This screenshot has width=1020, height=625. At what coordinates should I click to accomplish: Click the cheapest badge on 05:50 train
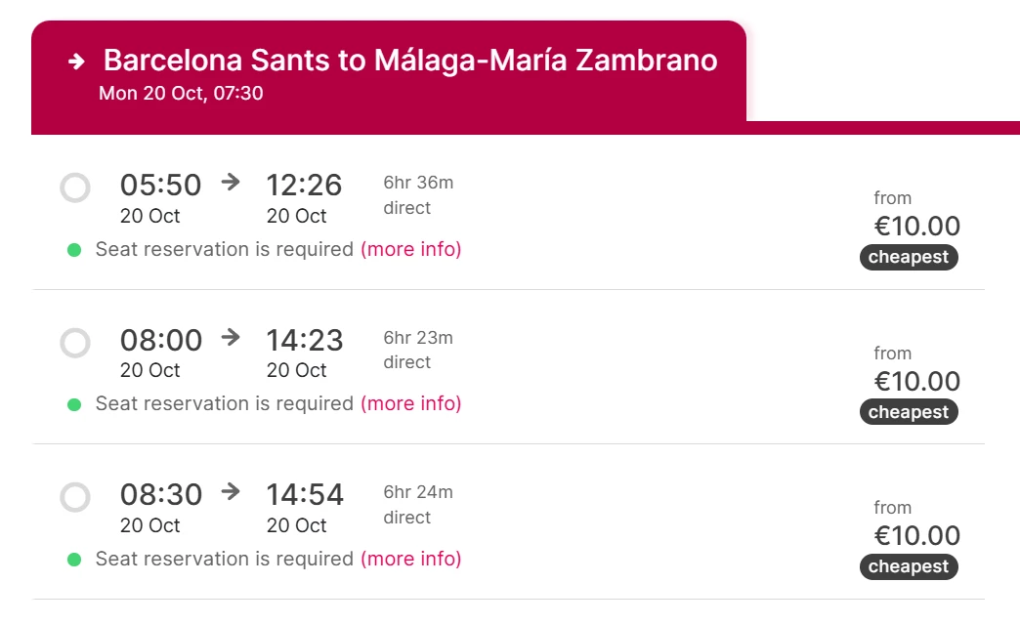pyautogui.click(x=909, y=258)
